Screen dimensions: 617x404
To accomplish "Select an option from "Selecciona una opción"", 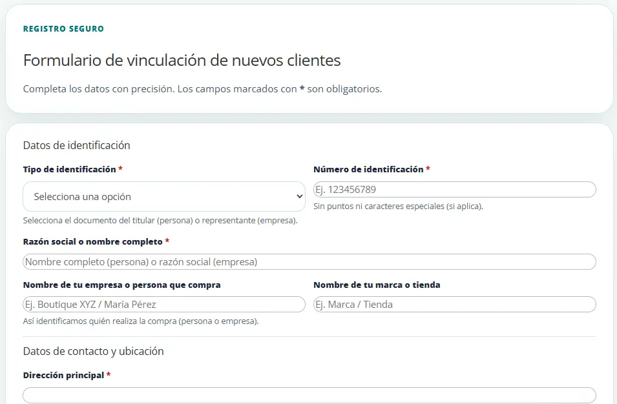I will point(163,196).
